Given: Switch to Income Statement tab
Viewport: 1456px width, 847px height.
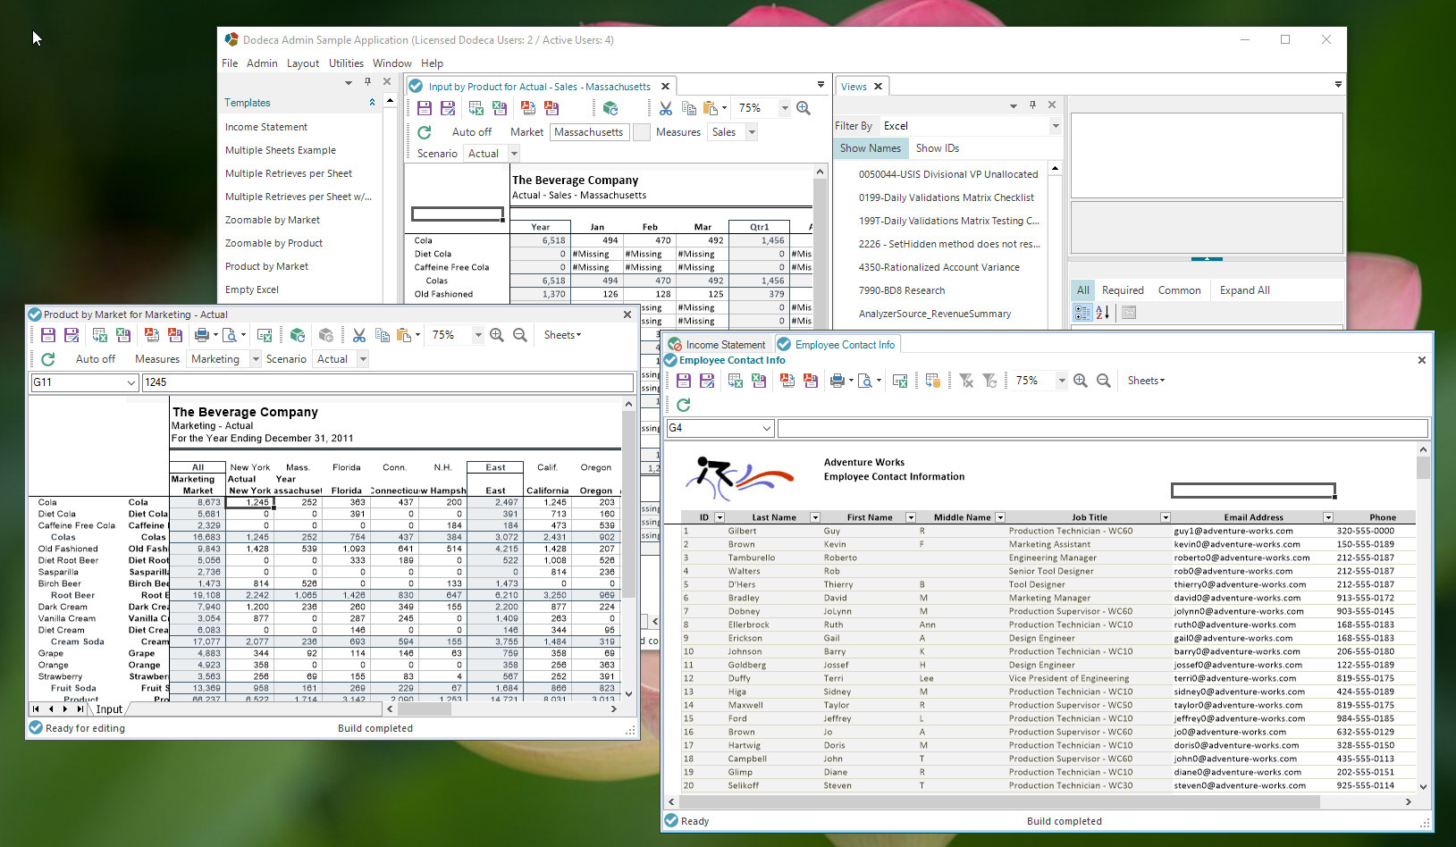Looking at the screenshot, I should [717, 345].
